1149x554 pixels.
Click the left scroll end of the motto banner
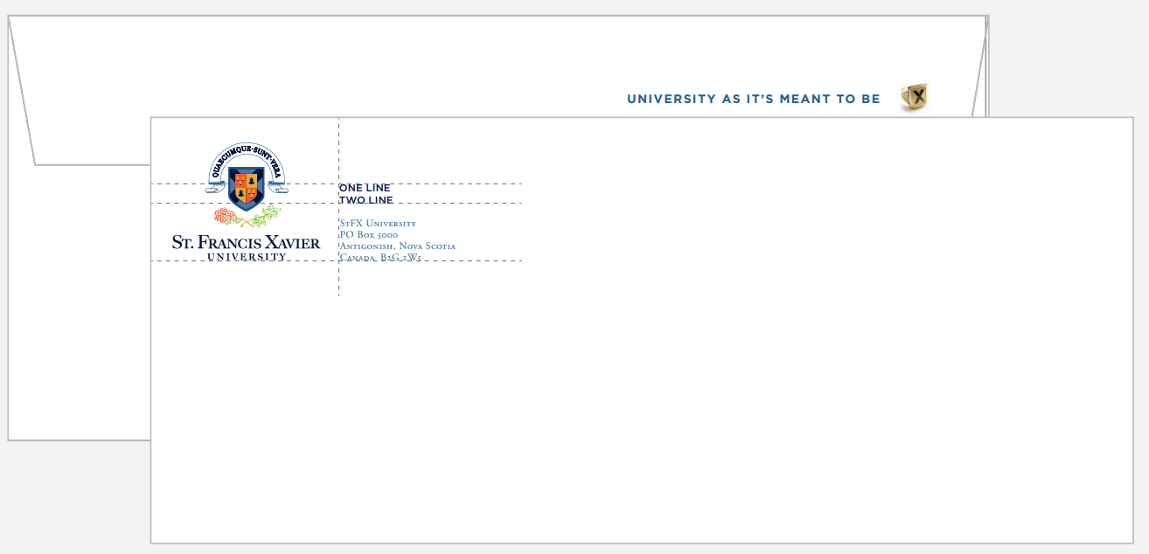212,186
